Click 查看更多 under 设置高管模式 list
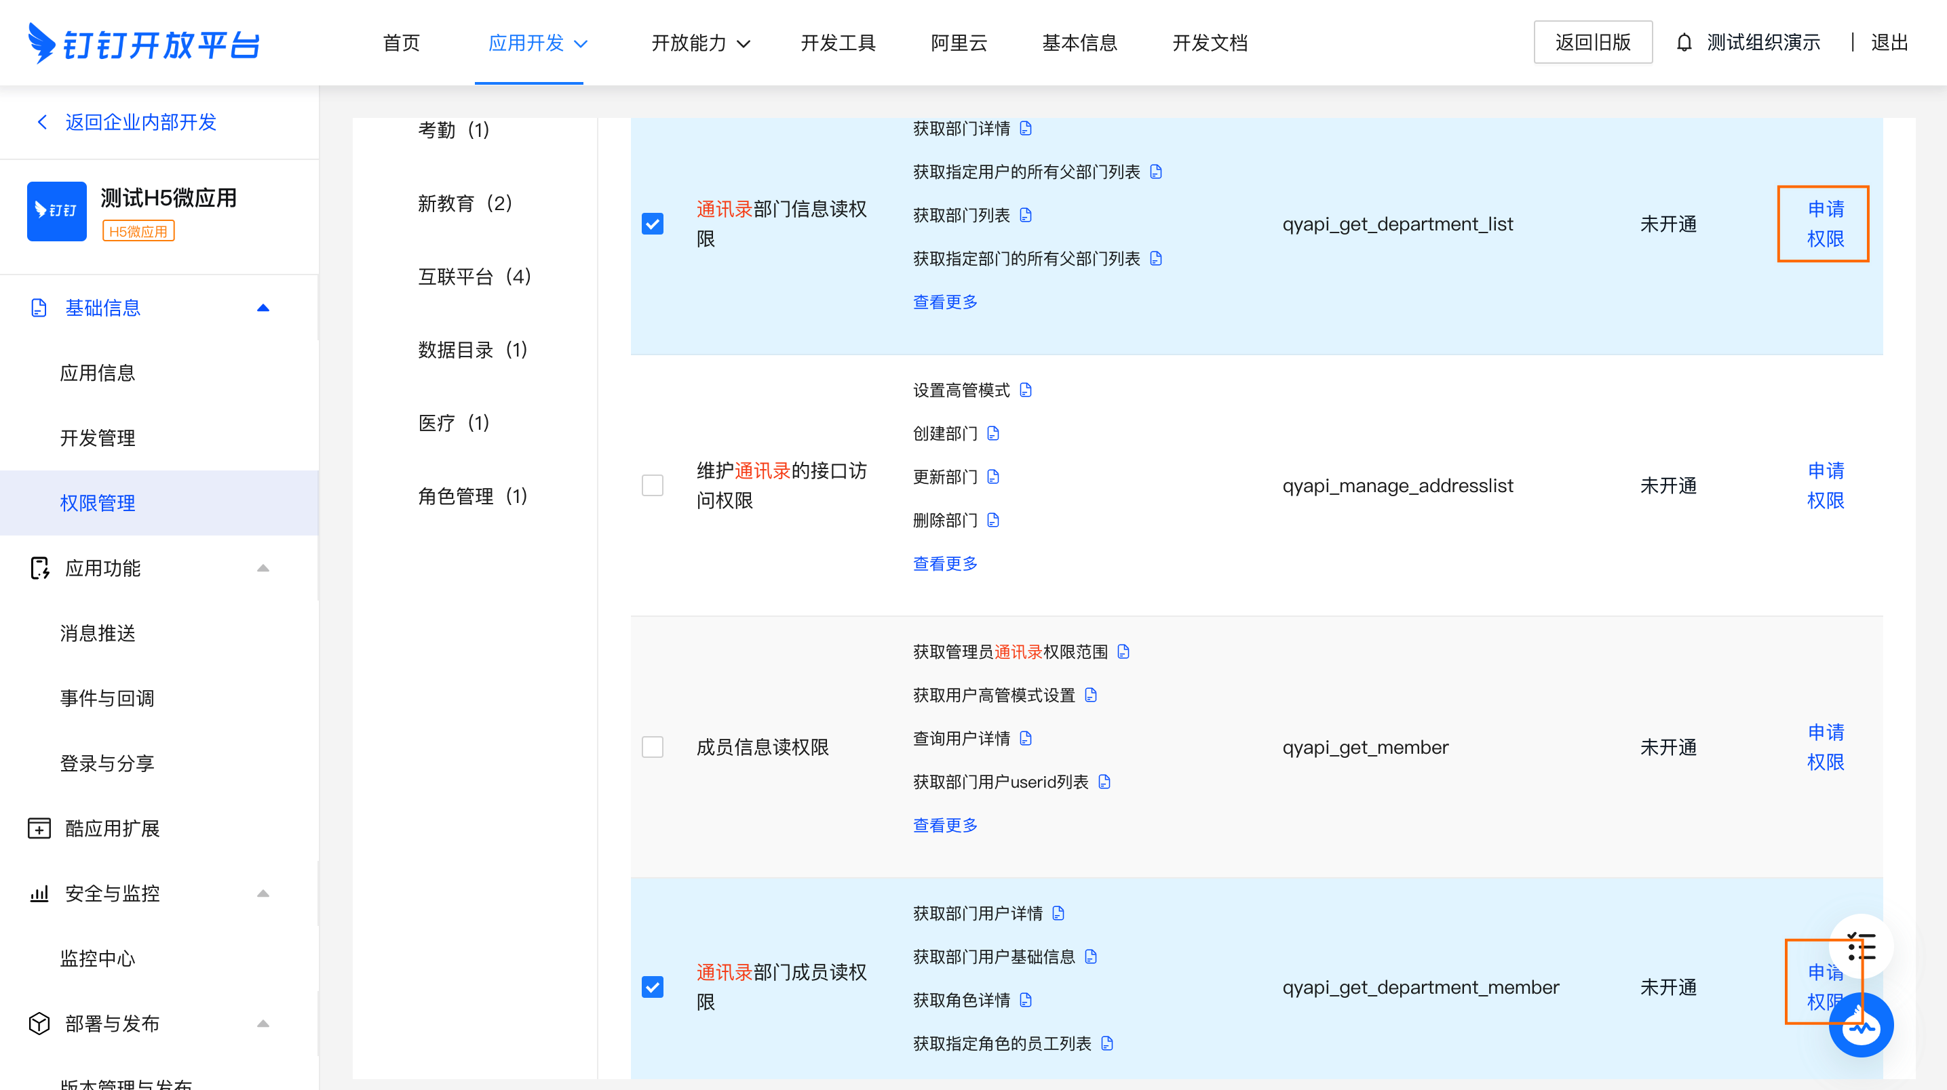Image resolution: width=1947 pixels, height=1090 pixels. 945,563
